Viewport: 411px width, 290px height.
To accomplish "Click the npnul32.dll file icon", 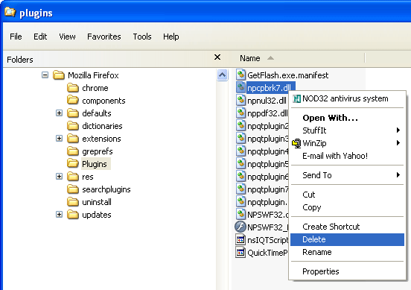I will [240, 100].
